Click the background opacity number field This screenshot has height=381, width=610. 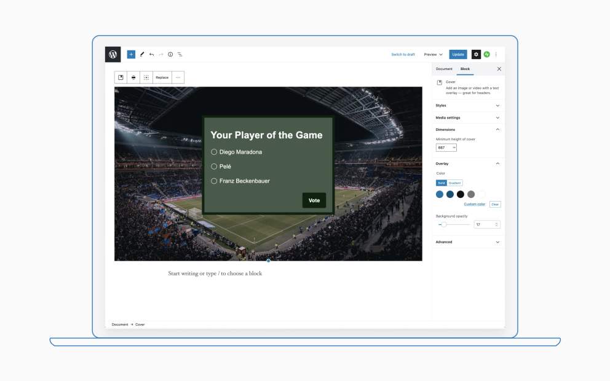click(487, 224)
